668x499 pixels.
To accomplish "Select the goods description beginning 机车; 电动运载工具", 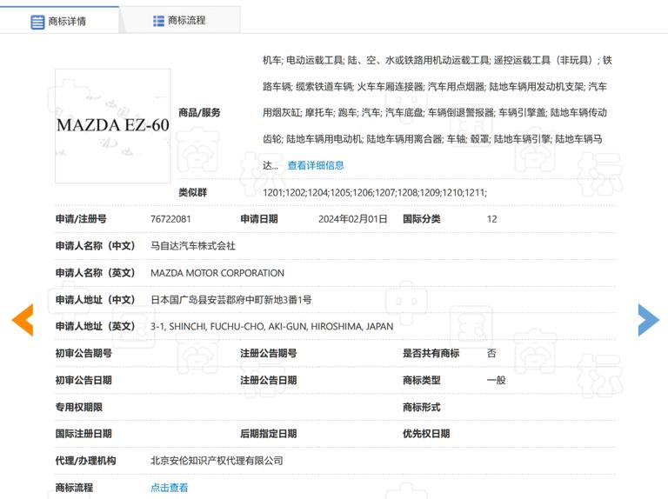I will [x=438, y=112].
